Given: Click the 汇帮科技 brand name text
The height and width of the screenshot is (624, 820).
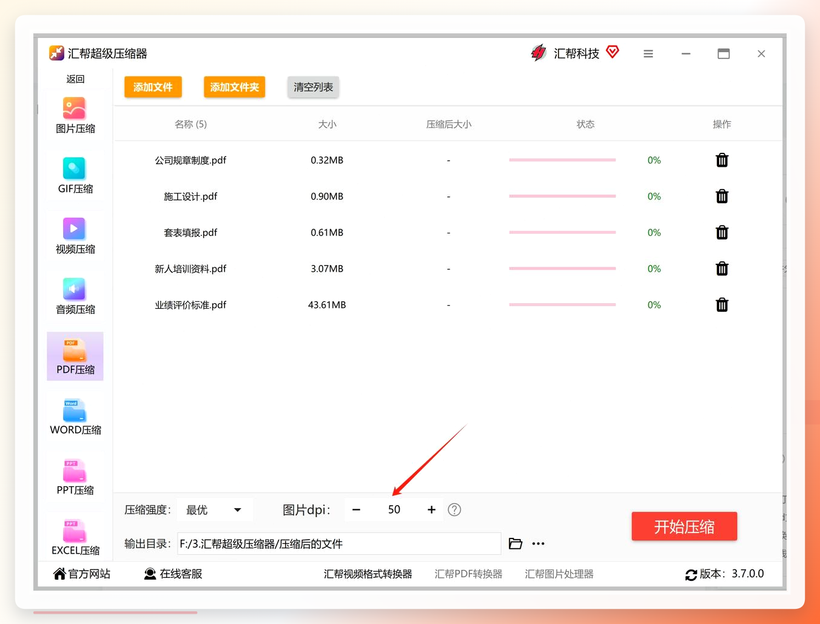Looking at the screenshot, I should pos(576,53).
